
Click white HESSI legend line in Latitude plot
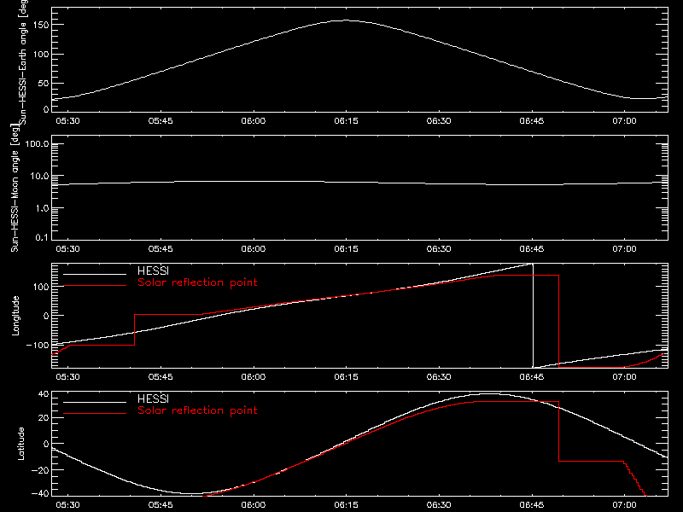[95, 402]
